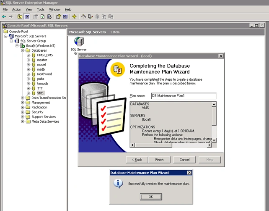
Task: Collapse the (local) (Windows NT) node
Action: pyautogui.click(x=17, y=46)
